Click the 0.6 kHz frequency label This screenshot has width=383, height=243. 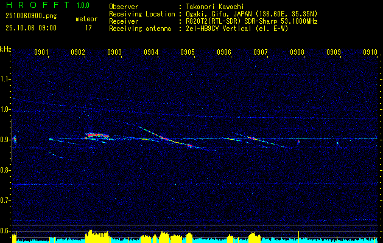(5, 231)
